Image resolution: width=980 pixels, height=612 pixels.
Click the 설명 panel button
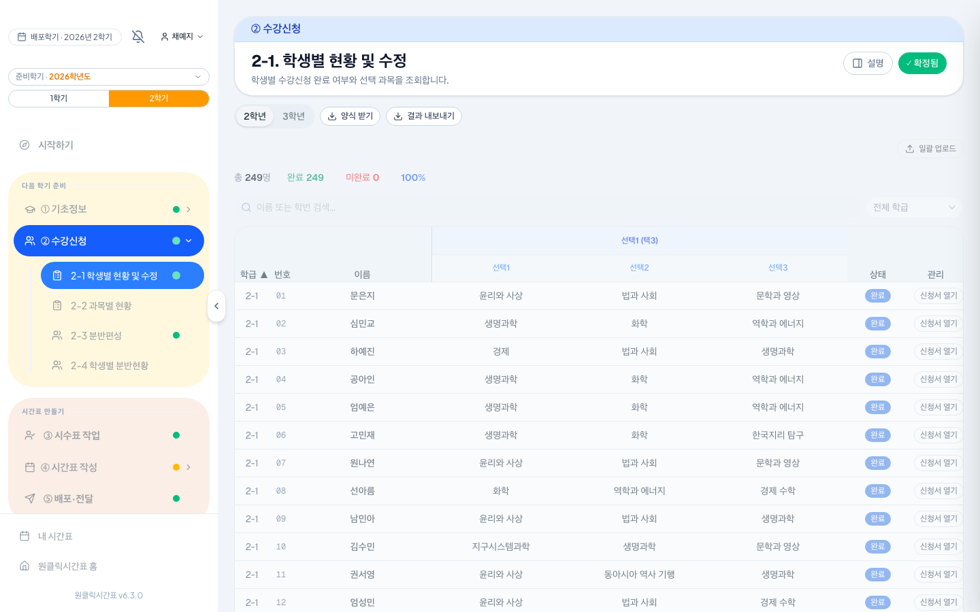pyautogui.click(x=868, y=63)
